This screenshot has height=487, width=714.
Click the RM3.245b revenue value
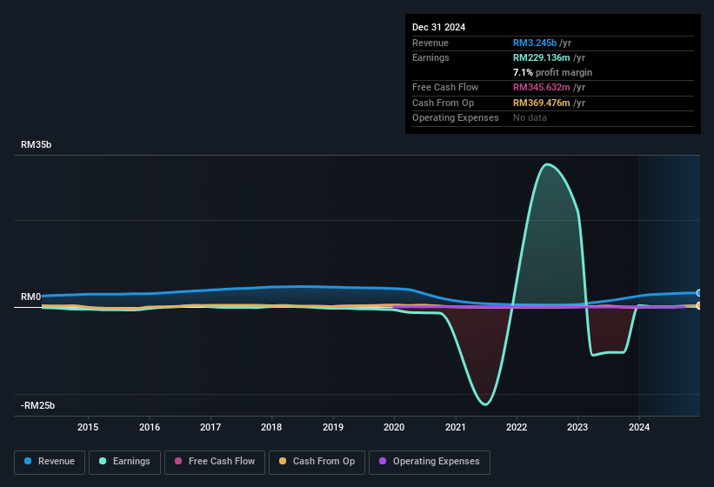(535, 43)
